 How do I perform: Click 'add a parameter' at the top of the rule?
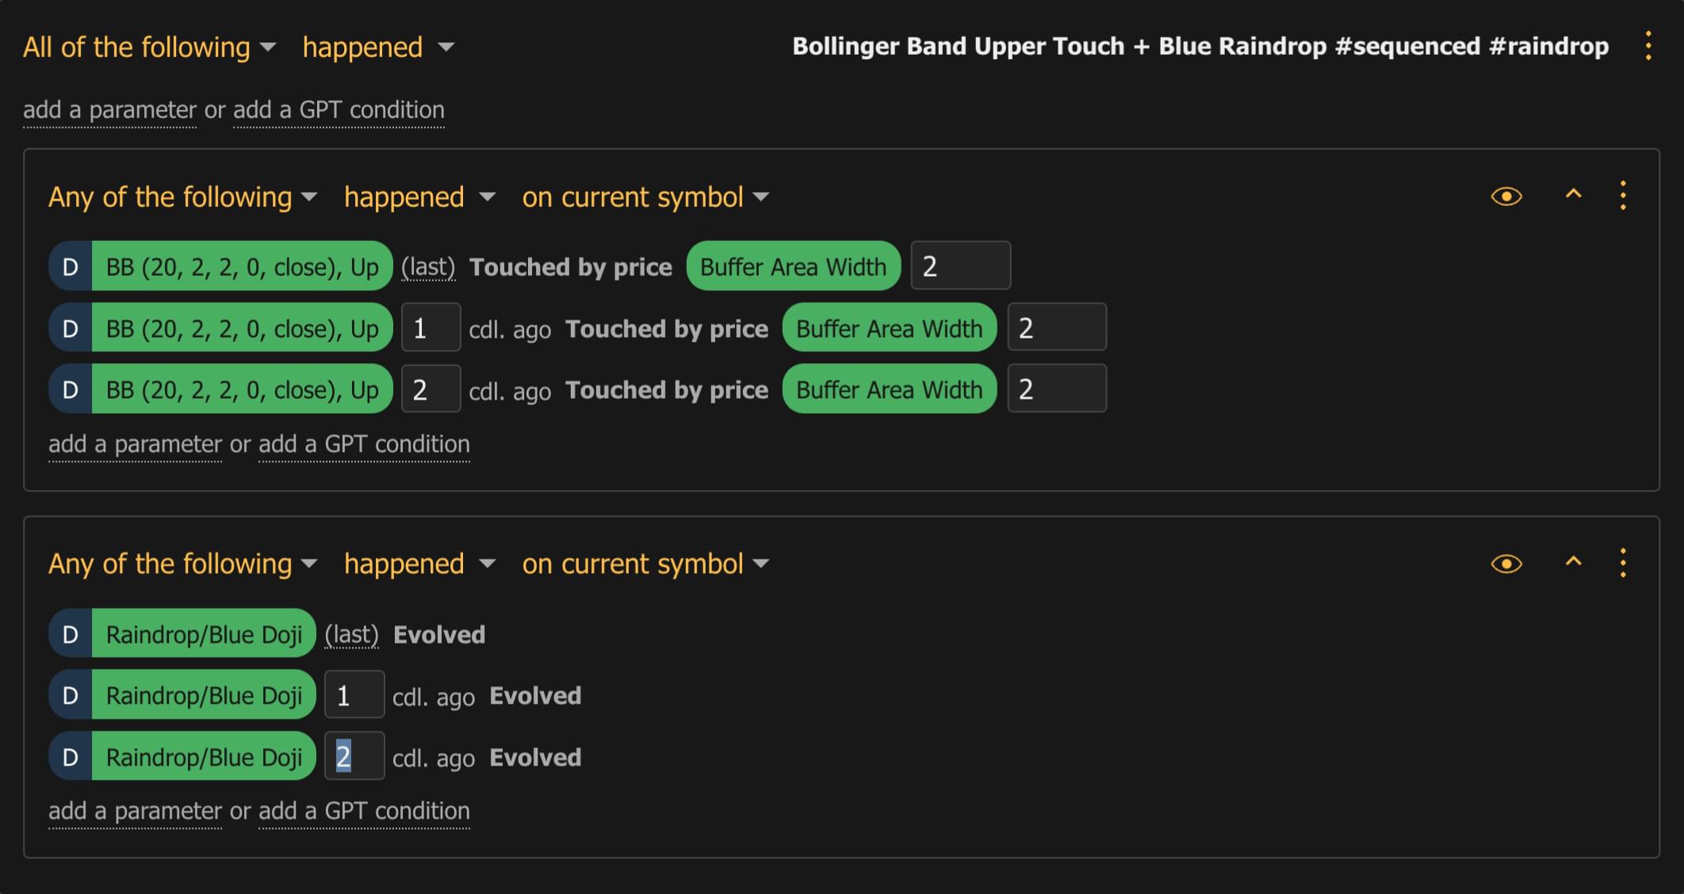[x=109, y=110]
